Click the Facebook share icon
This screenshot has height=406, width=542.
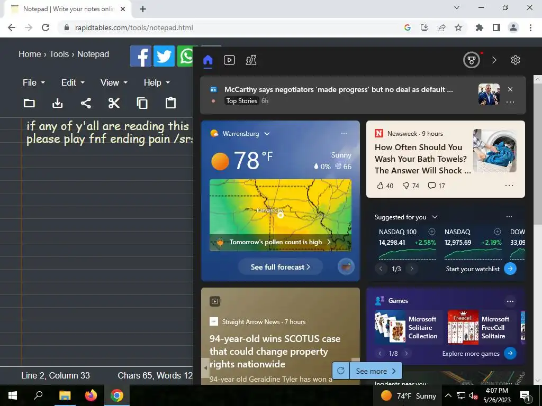pos(141,56)
